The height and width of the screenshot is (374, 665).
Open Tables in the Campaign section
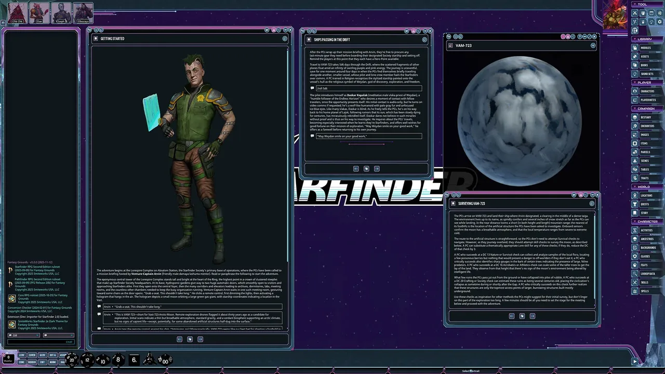pos(647,169)
